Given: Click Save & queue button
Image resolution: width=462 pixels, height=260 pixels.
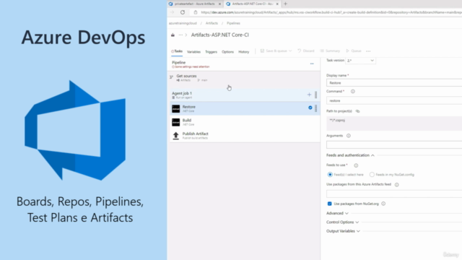Looking at the screenshot, I should coord(274,51).
